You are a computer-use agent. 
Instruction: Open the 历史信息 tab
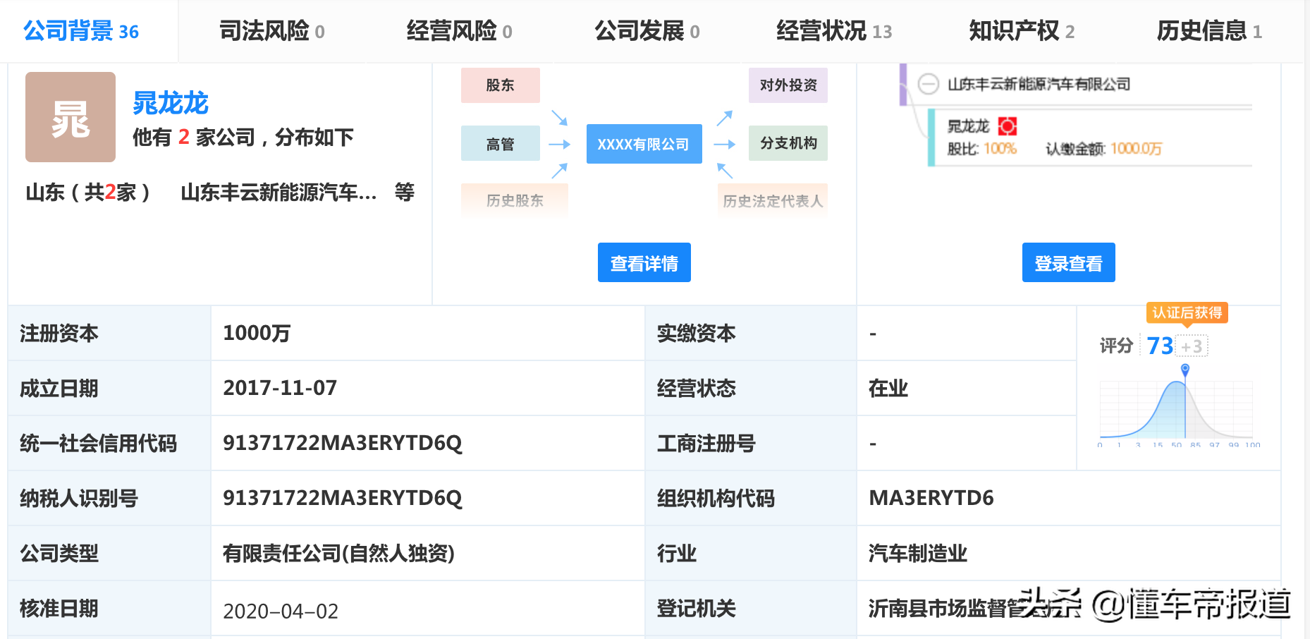coord(1209,31)
